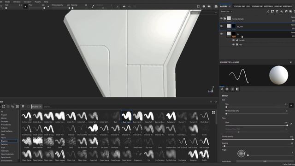Click the add fill layer icon
The image size is (295, 166).
coord(282,12)
